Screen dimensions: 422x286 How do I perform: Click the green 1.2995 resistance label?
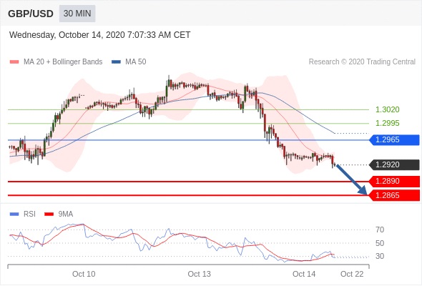point(387,123)
